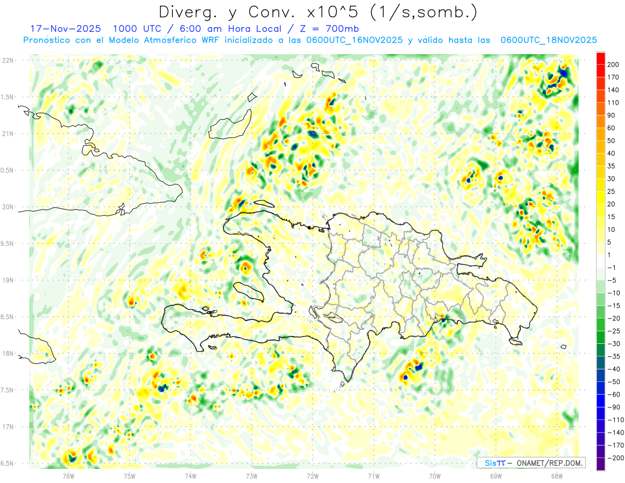Click the '-30' colorbar value
The width and height of the screenshot is (625, 483).
click(x=613, y=344)
